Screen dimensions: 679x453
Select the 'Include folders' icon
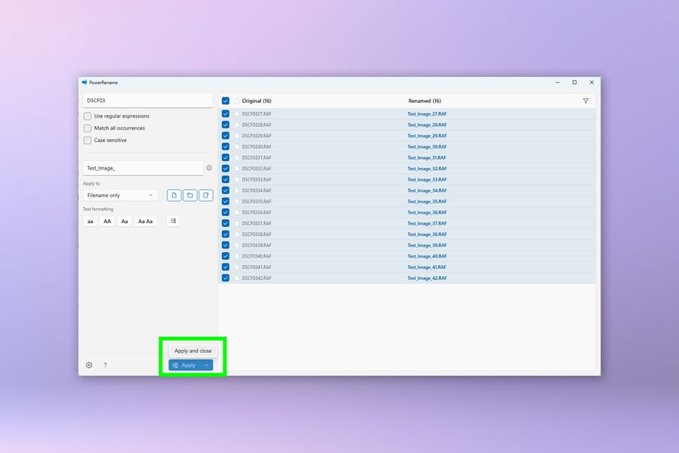pyautogui.click(x=189, y=195)
